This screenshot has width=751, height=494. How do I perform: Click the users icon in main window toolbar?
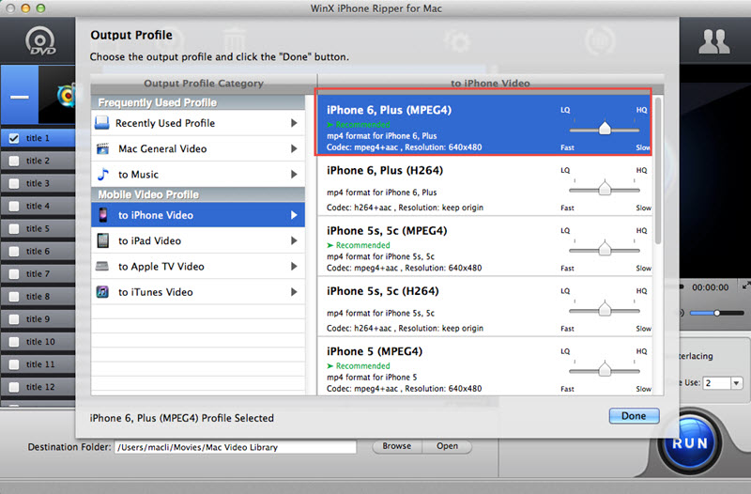713,41
